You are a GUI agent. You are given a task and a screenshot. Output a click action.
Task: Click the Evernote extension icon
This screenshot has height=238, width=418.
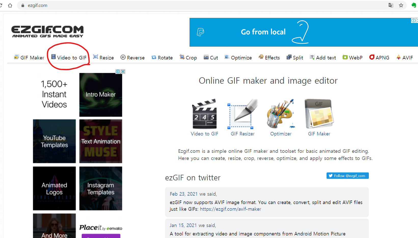pos(414,5)
